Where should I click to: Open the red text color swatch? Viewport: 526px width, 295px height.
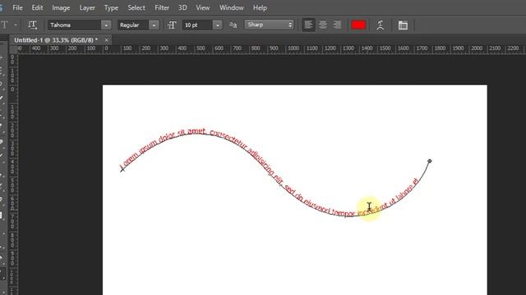(x=358, y=25)
